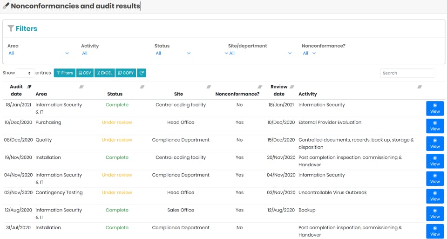This screenshot has width=447, height=239.
Task: Copy table using COPY button
Action: (x=126, y=73)
